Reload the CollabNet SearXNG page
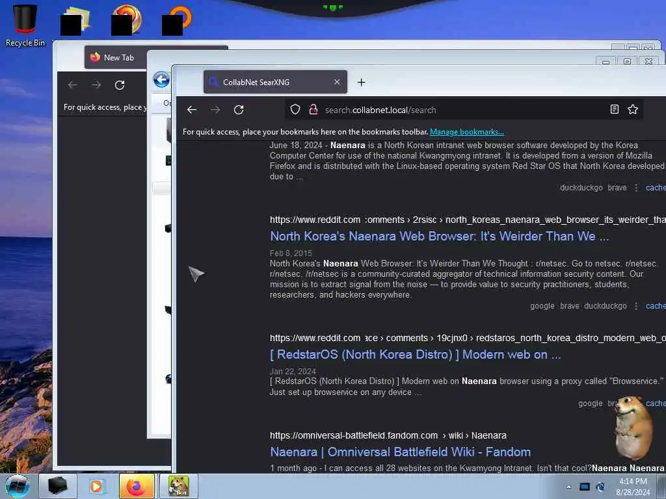Image resolution: width=666 pixels, height=499 pixels. 239,110
